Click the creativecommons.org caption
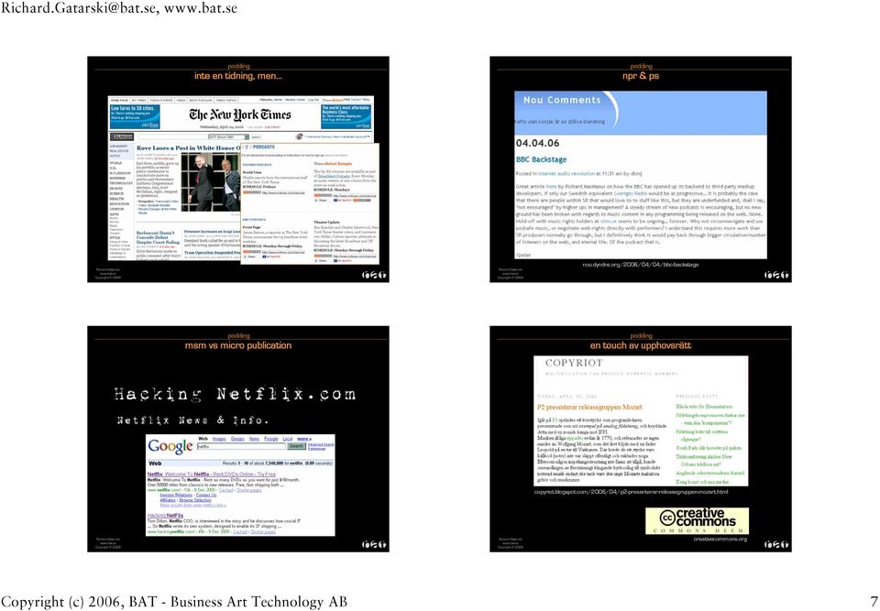 click(x=720, y=540)
